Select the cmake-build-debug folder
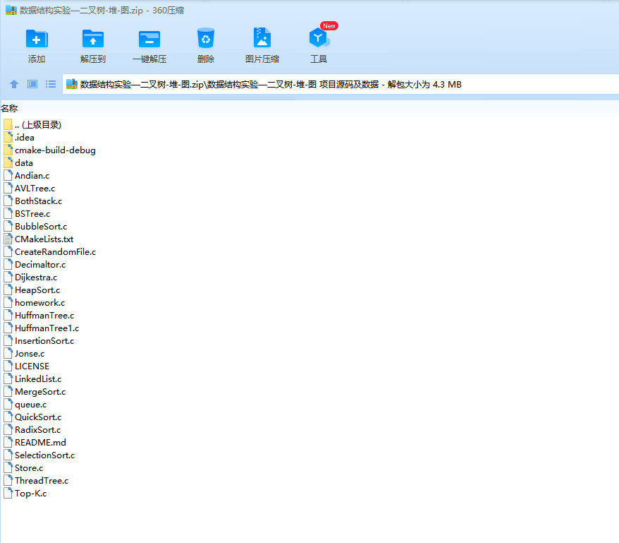619x543 pixels. pyautogui.click(x=49, y=150)
